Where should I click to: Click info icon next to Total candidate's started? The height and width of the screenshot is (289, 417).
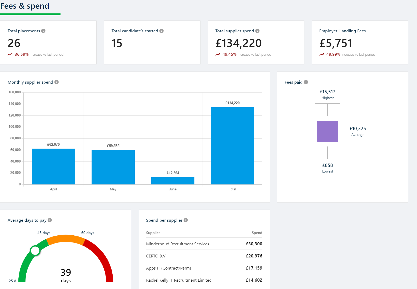point(162,31)
